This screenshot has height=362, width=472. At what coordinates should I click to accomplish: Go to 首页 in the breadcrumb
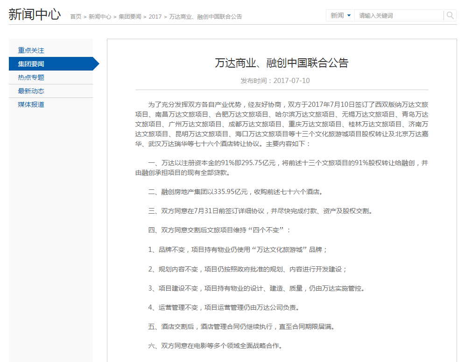pyautogui.click(x=76, y=17)
